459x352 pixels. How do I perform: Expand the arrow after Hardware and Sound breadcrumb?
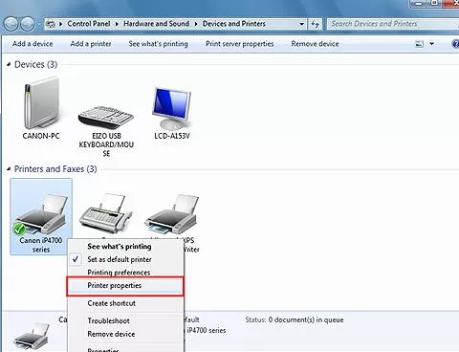[196, 24]
